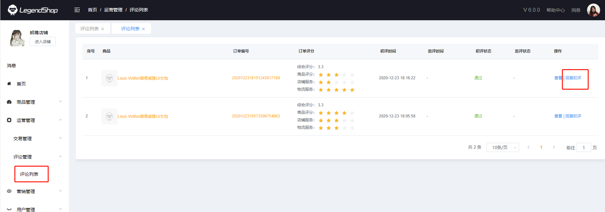The width and height of the screenshot is (605, 212).
Task: Collapse sidebar with the hamburger menu icon
Action: pos(77,10)
